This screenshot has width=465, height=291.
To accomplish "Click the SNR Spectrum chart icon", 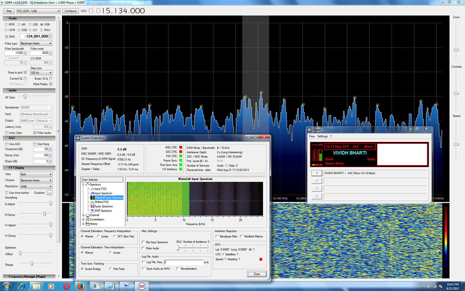I will (92, 211).
